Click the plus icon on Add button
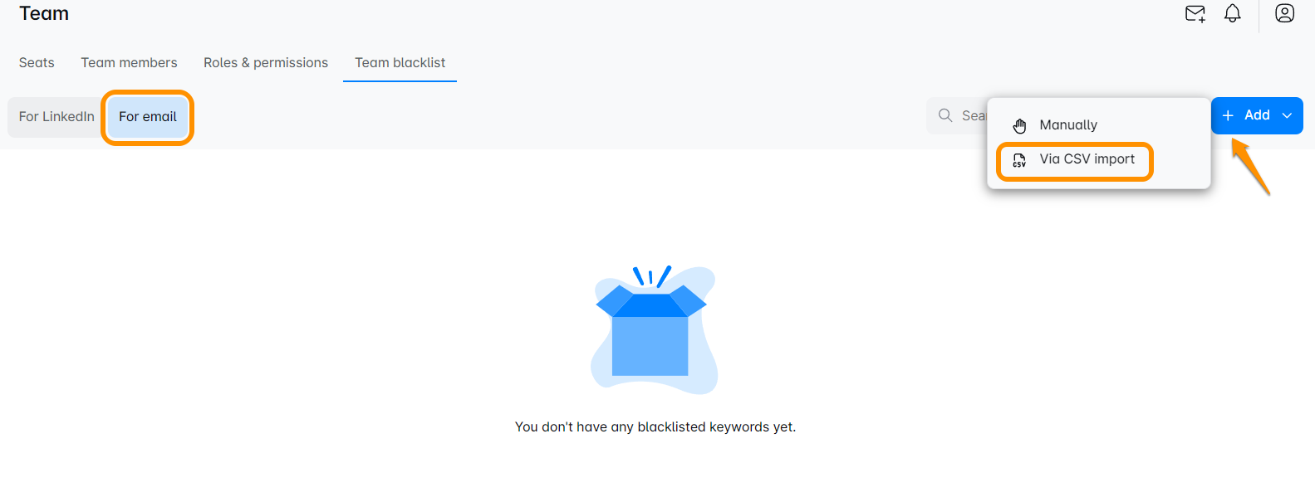The width and height of the screenshot is (1315, 492). coord(1228,115)
